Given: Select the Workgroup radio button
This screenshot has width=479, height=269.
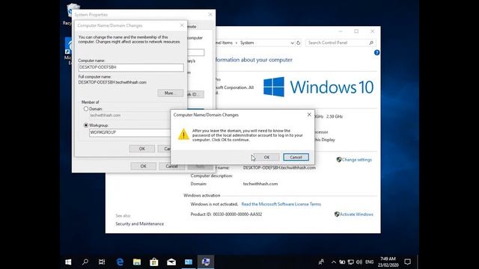Looking at the screenshot, I should click(86, 126).
